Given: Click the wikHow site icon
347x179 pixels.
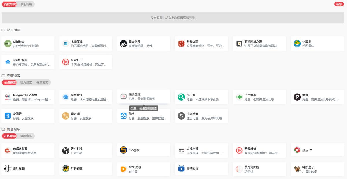Looking at the screenshot, I should 8,44.
